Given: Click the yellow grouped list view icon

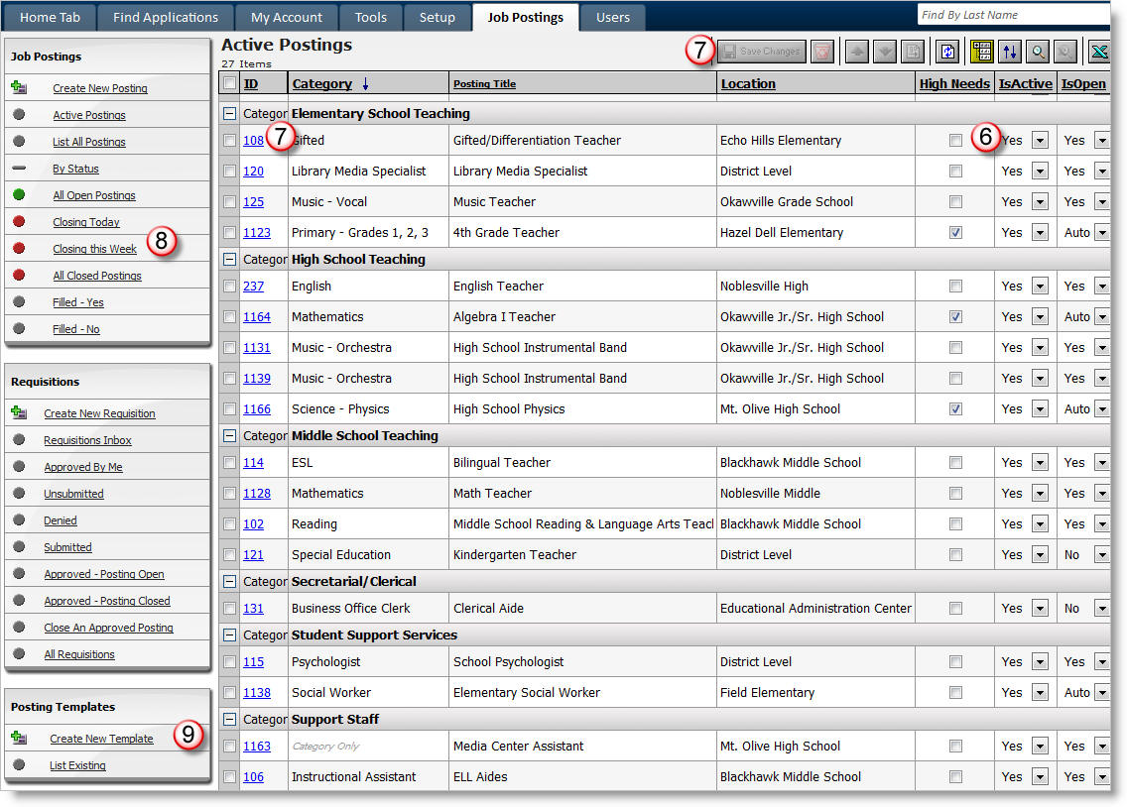Looking at the screenshot, I should (x=980, y=51).
